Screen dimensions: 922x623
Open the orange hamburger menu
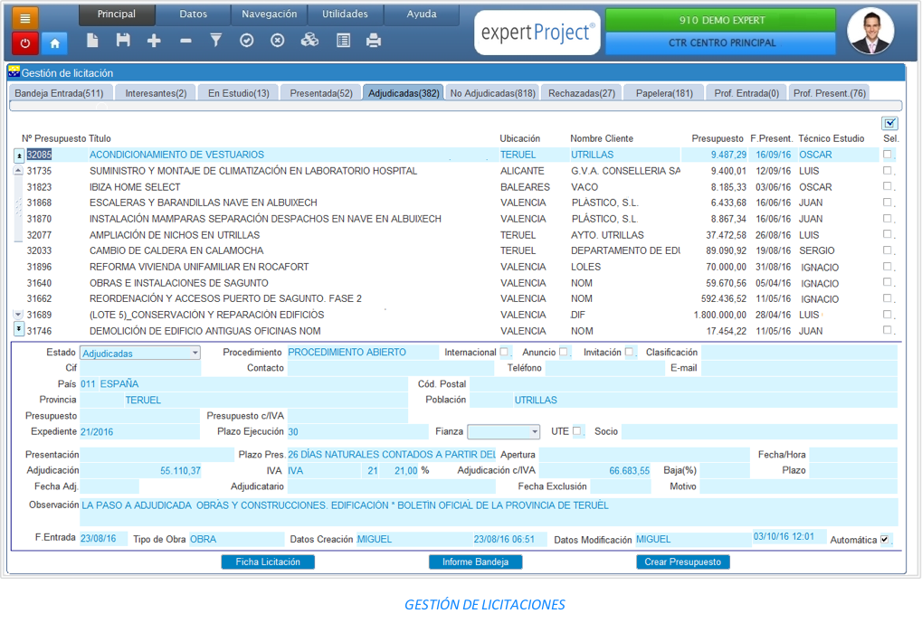[x=24, y=18]
